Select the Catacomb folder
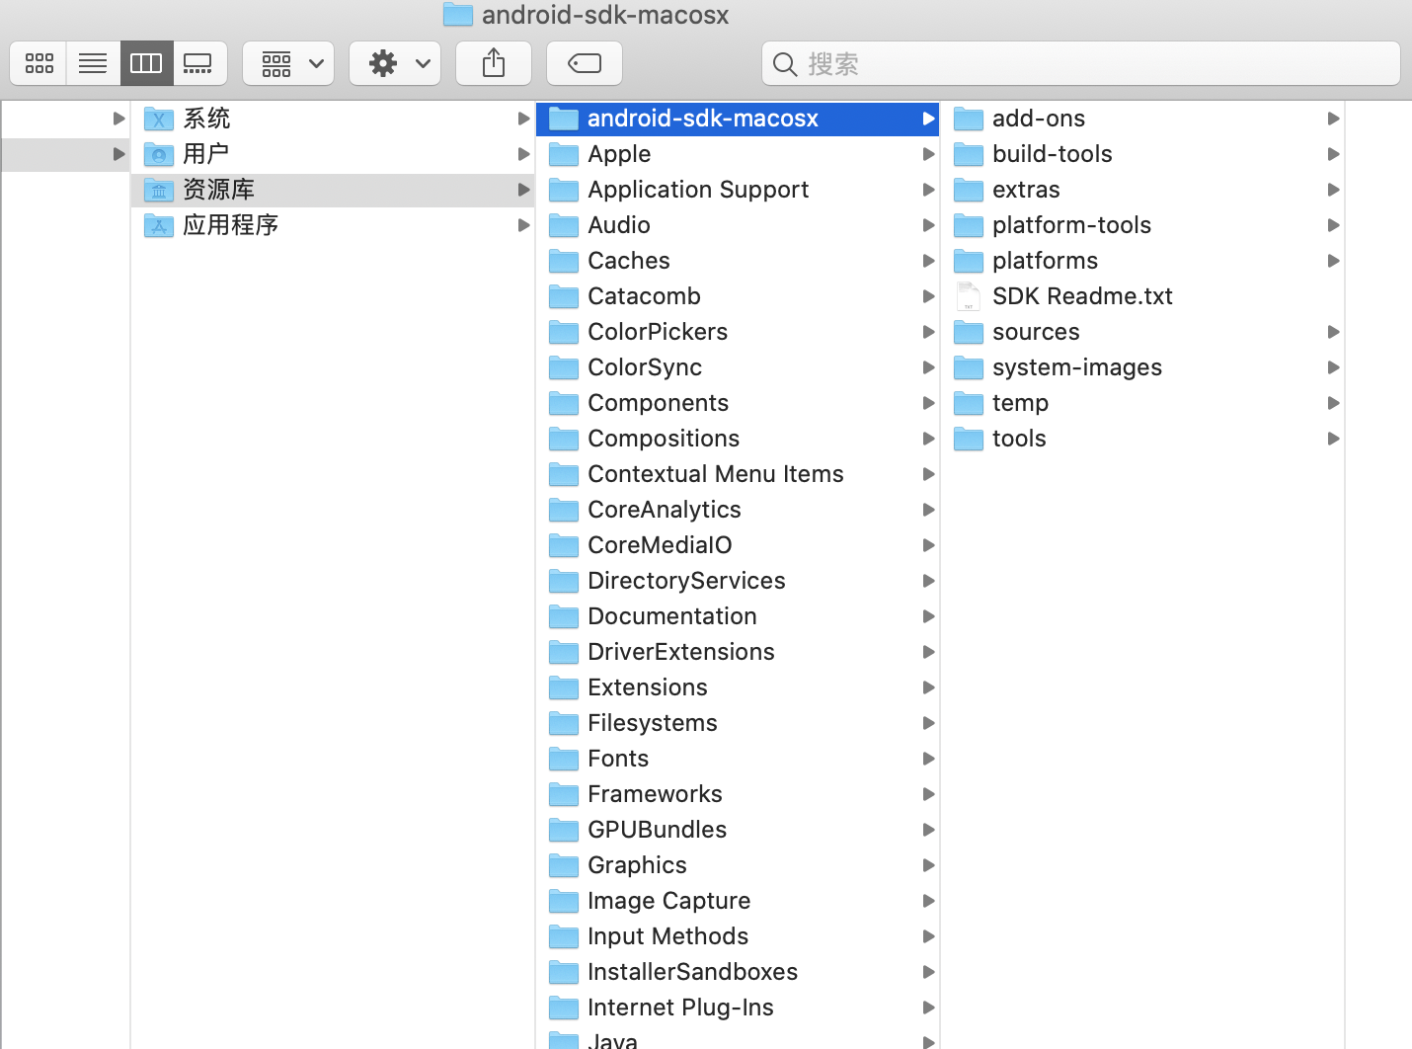This screenshot has height=1049, width=1412. point(738,296)
